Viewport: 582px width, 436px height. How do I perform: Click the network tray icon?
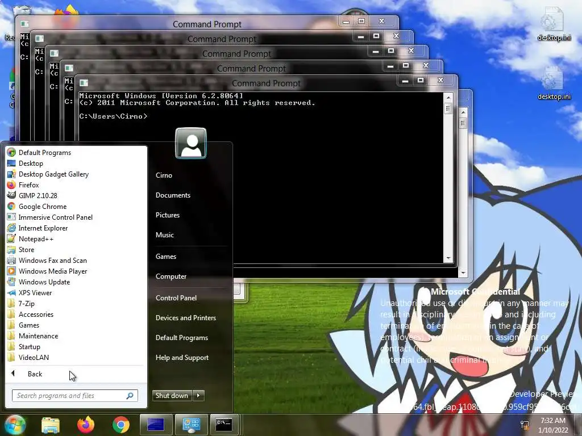click(525, 425)
